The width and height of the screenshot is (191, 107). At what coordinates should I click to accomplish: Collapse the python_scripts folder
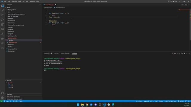coord(12,38)
